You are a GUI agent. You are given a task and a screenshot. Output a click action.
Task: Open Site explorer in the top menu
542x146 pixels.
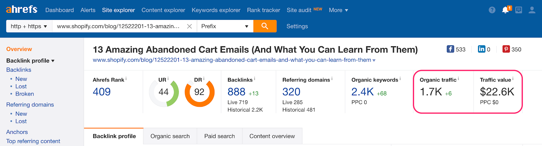(x=119, y=10)
